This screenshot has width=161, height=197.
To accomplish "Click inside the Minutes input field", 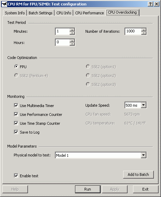I will [x=62, y=31].
